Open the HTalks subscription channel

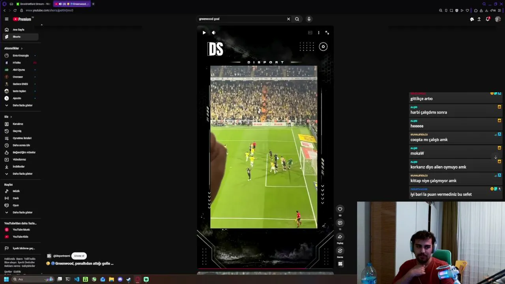[x=20, y=63]
